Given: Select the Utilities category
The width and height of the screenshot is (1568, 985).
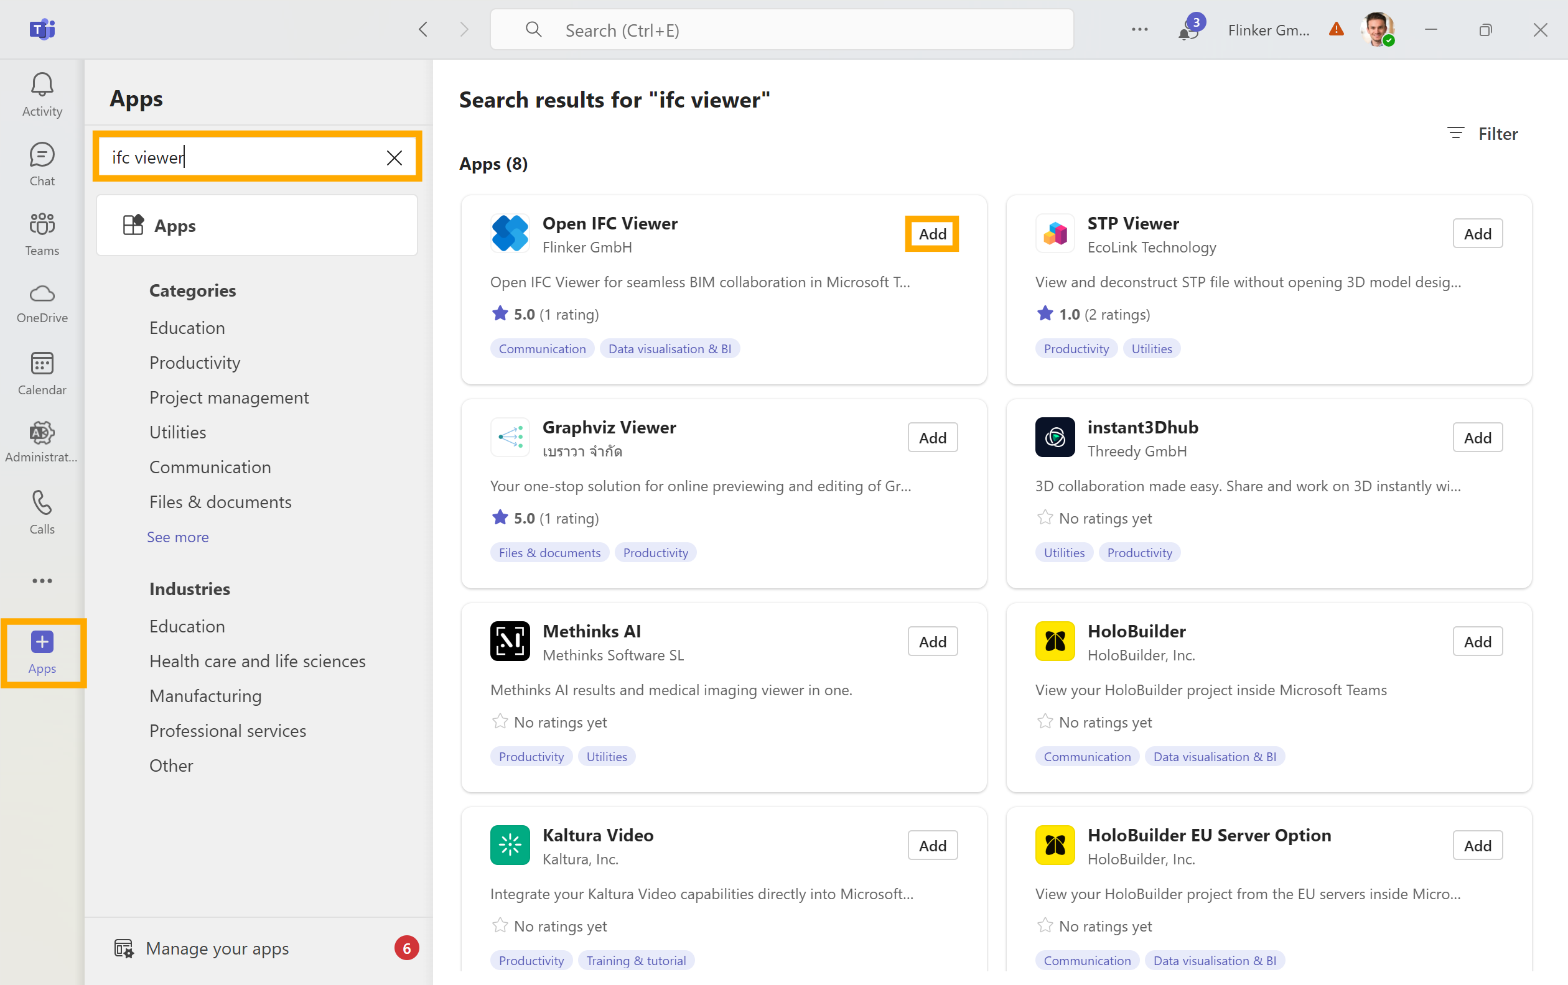Looking at the screenshot, I should point(178,432).
